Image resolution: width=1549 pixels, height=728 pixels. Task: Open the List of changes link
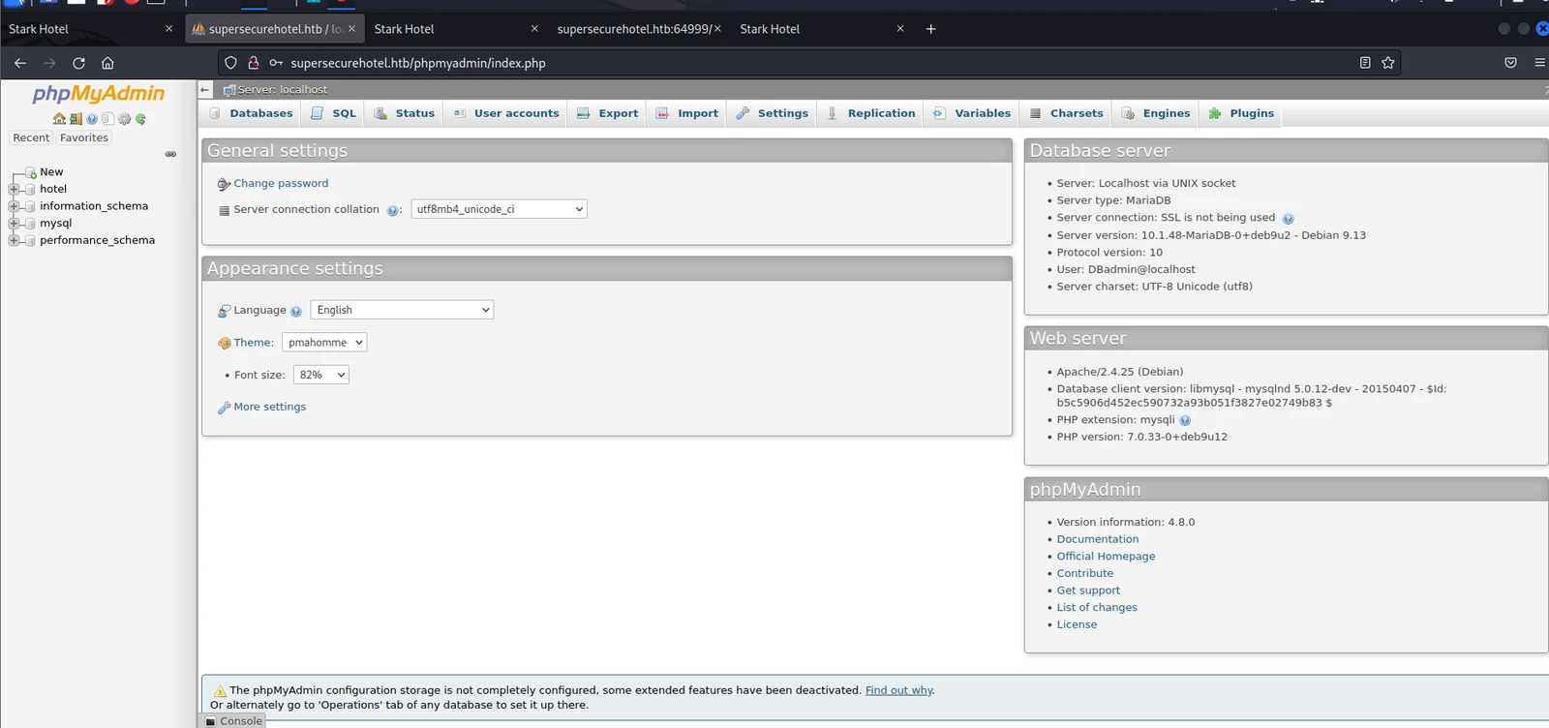coord(1097,608)
